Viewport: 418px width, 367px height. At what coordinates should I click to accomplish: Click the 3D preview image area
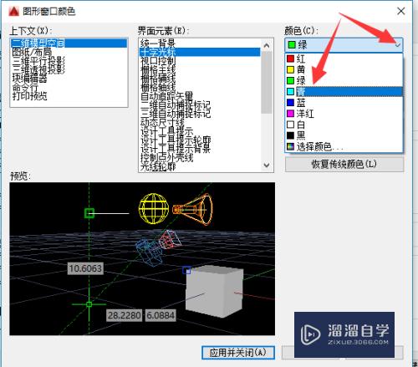point(142,258)
